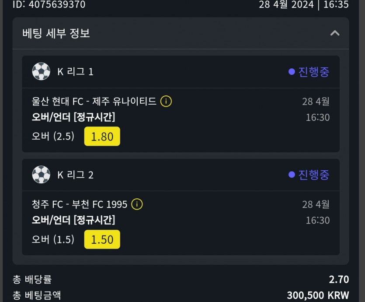
Task: Open info icon for 청주 FC match
Action: [137, 204]
